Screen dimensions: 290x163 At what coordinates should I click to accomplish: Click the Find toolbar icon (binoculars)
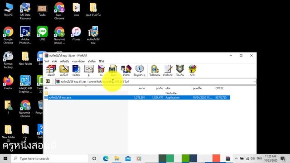(x=113, y=71)
